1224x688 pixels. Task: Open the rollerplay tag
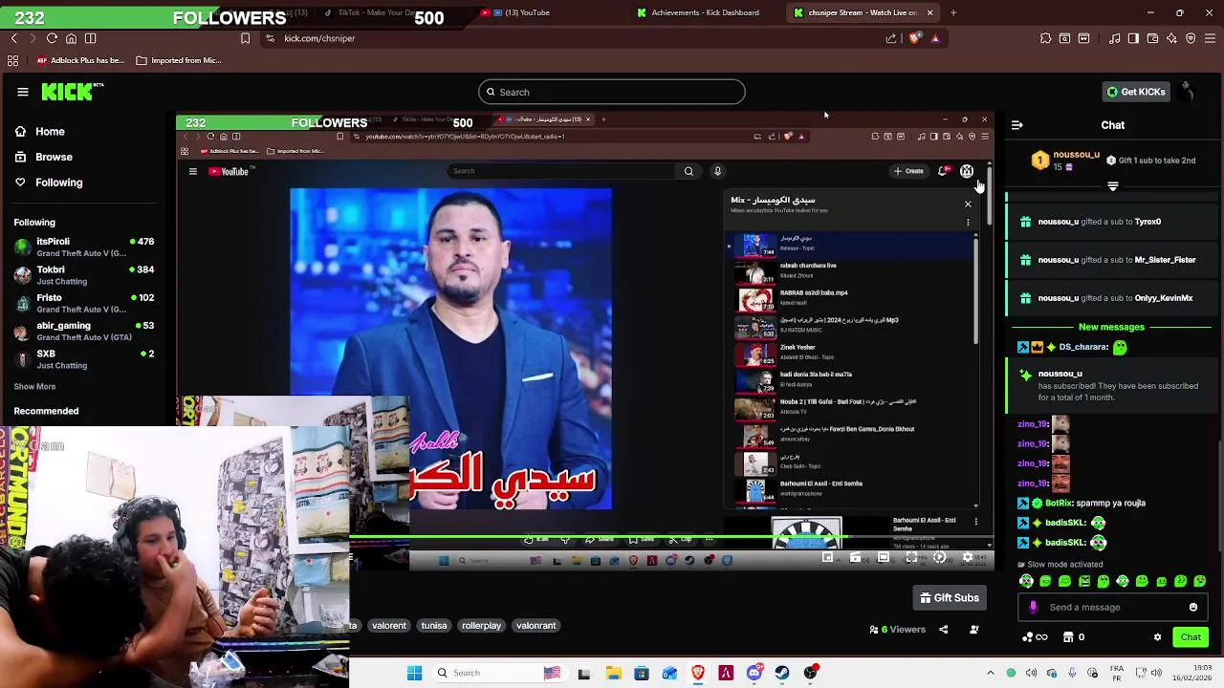(x=481, y=626)
